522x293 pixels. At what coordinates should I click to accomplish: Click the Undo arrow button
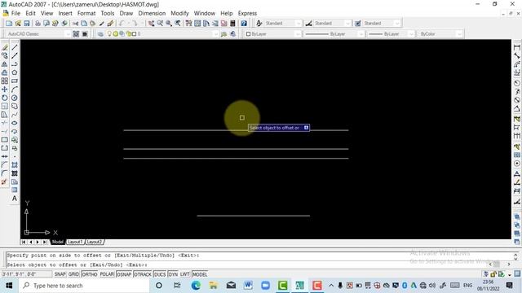tap(122, 24)
